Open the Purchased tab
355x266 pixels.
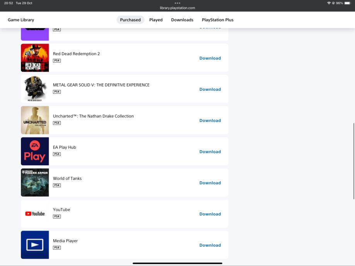pos(130,20)
